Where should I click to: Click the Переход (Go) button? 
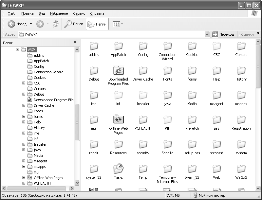click(223, 34)
